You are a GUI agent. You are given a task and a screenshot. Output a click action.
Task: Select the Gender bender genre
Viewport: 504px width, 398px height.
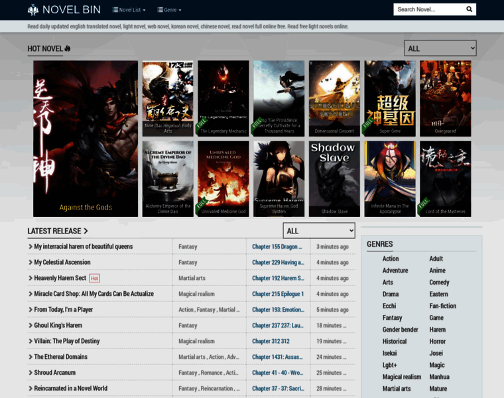pyautogui.click(x=400, y=330)
